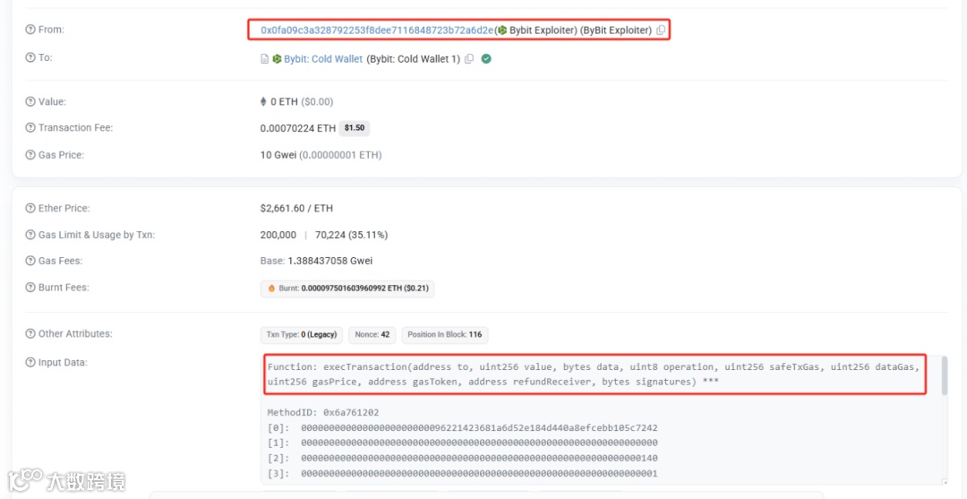
Task: Click the input data row [2]
Action: pyautogui.click(x=463, y=459)
